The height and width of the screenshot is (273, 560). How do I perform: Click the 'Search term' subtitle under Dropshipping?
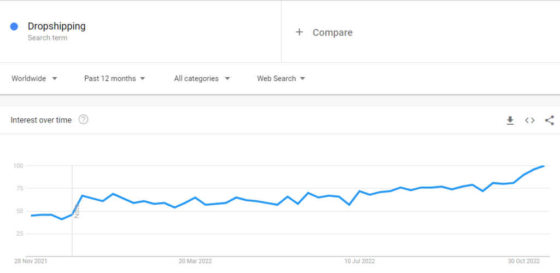click(48, 38)
